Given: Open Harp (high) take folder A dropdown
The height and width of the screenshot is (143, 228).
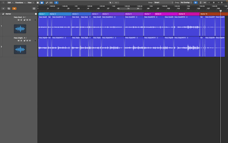Looking at the screenshot, I should click(x=25, y=38).
